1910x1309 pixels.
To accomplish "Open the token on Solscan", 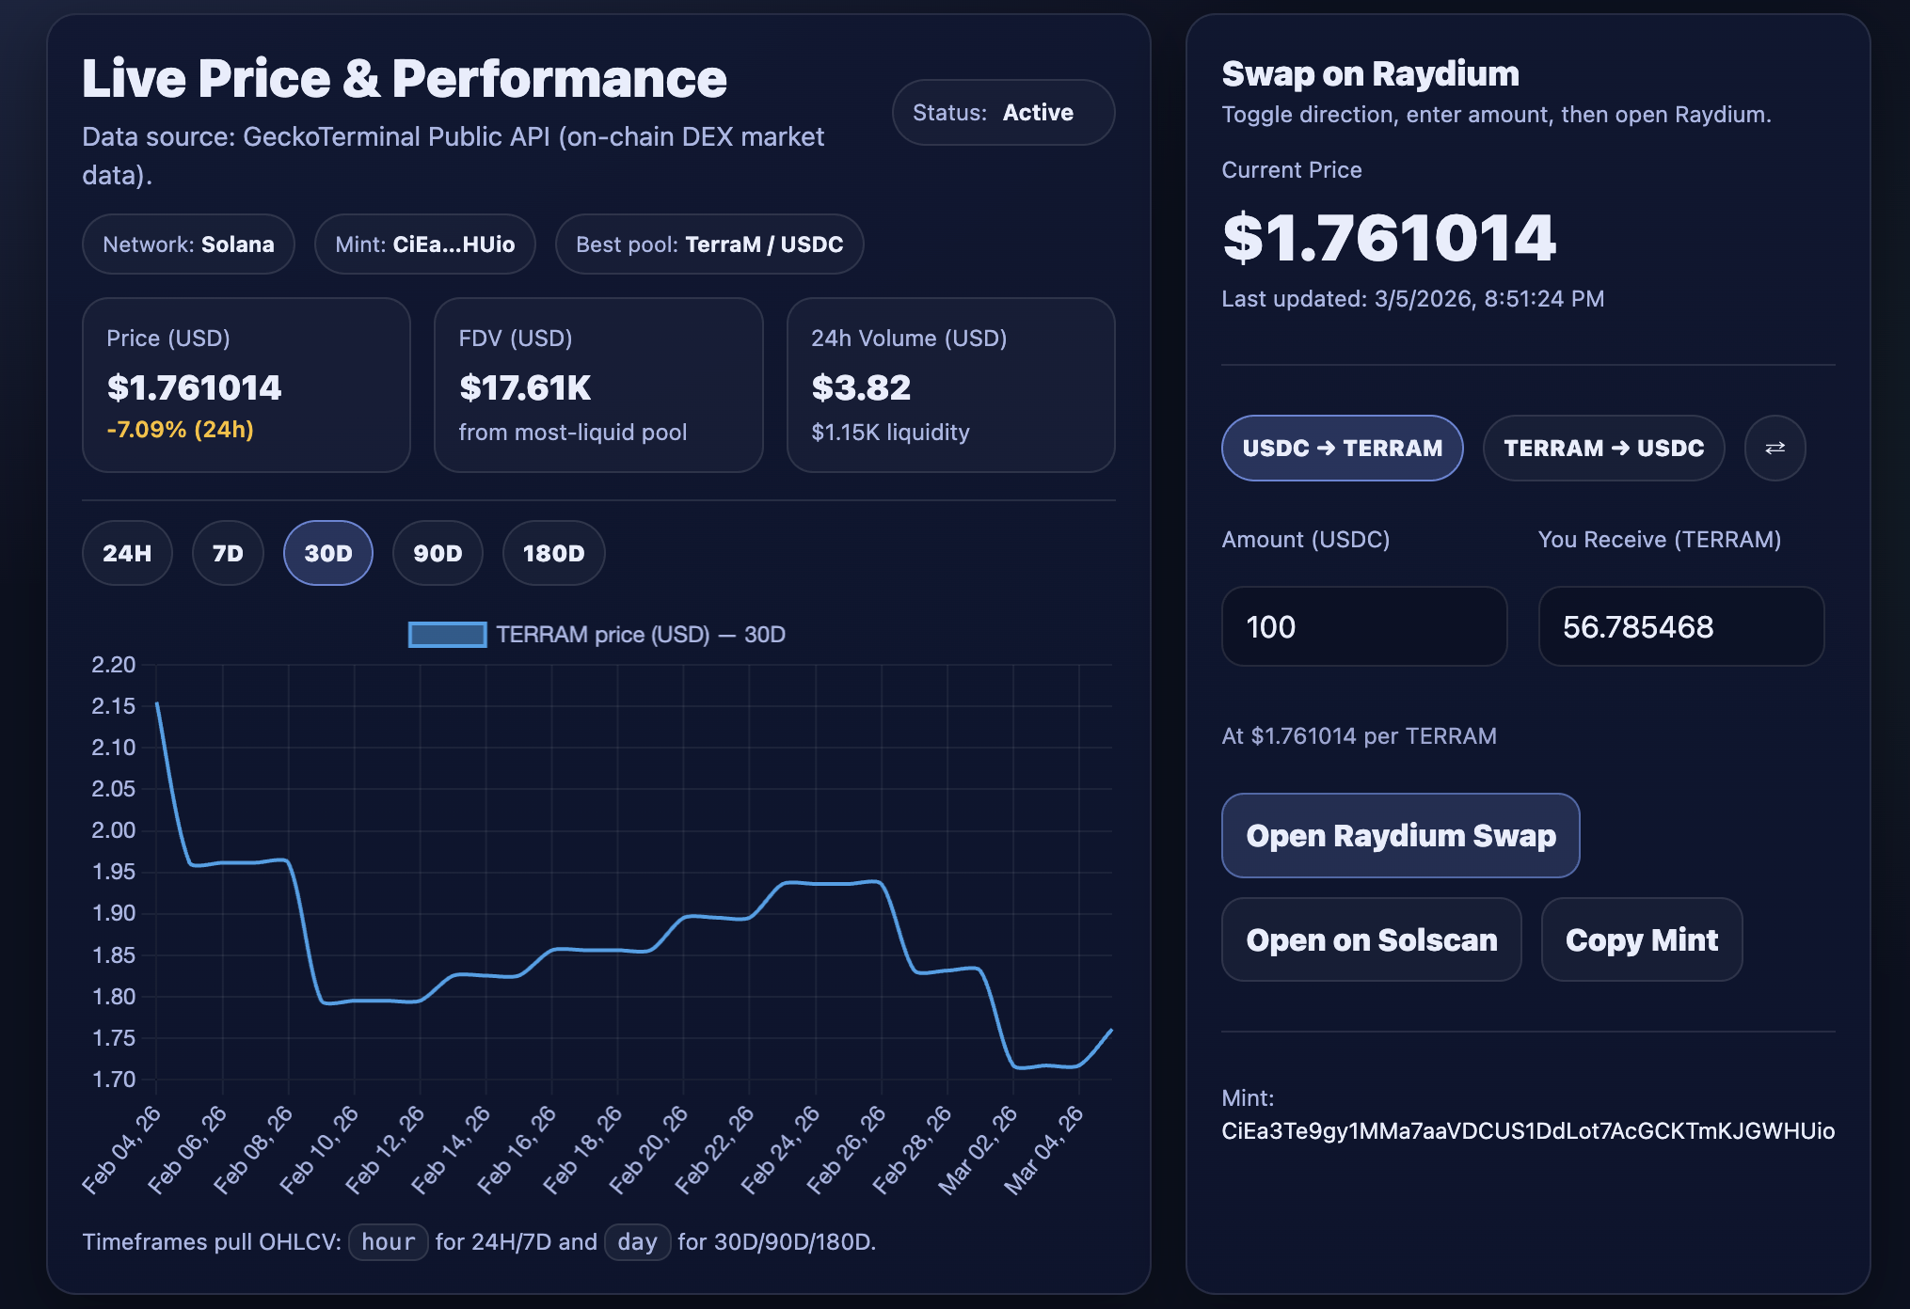I will pos(1371,939).
